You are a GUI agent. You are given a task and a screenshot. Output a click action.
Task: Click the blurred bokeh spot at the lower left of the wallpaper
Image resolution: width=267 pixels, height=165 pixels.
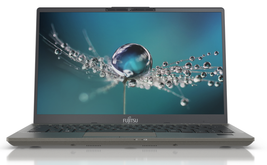click(83, 97)
